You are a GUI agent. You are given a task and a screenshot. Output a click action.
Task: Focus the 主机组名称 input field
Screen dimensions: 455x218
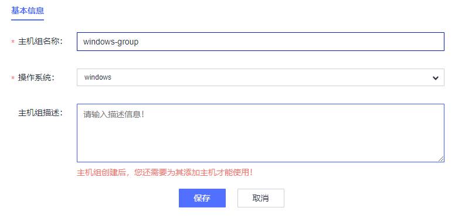click(260, 42)
